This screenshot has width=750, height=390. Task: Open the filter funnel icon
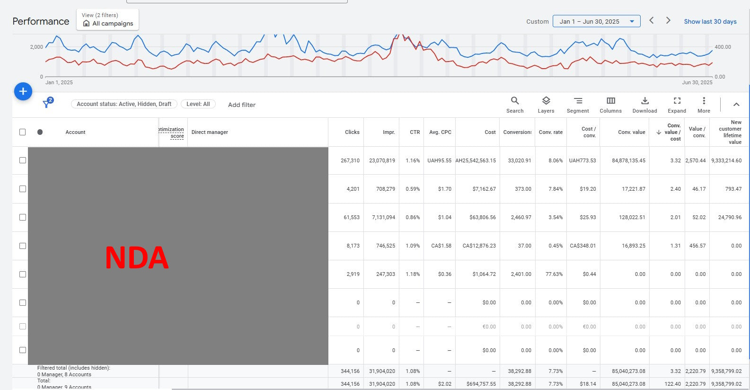(47, 104)
